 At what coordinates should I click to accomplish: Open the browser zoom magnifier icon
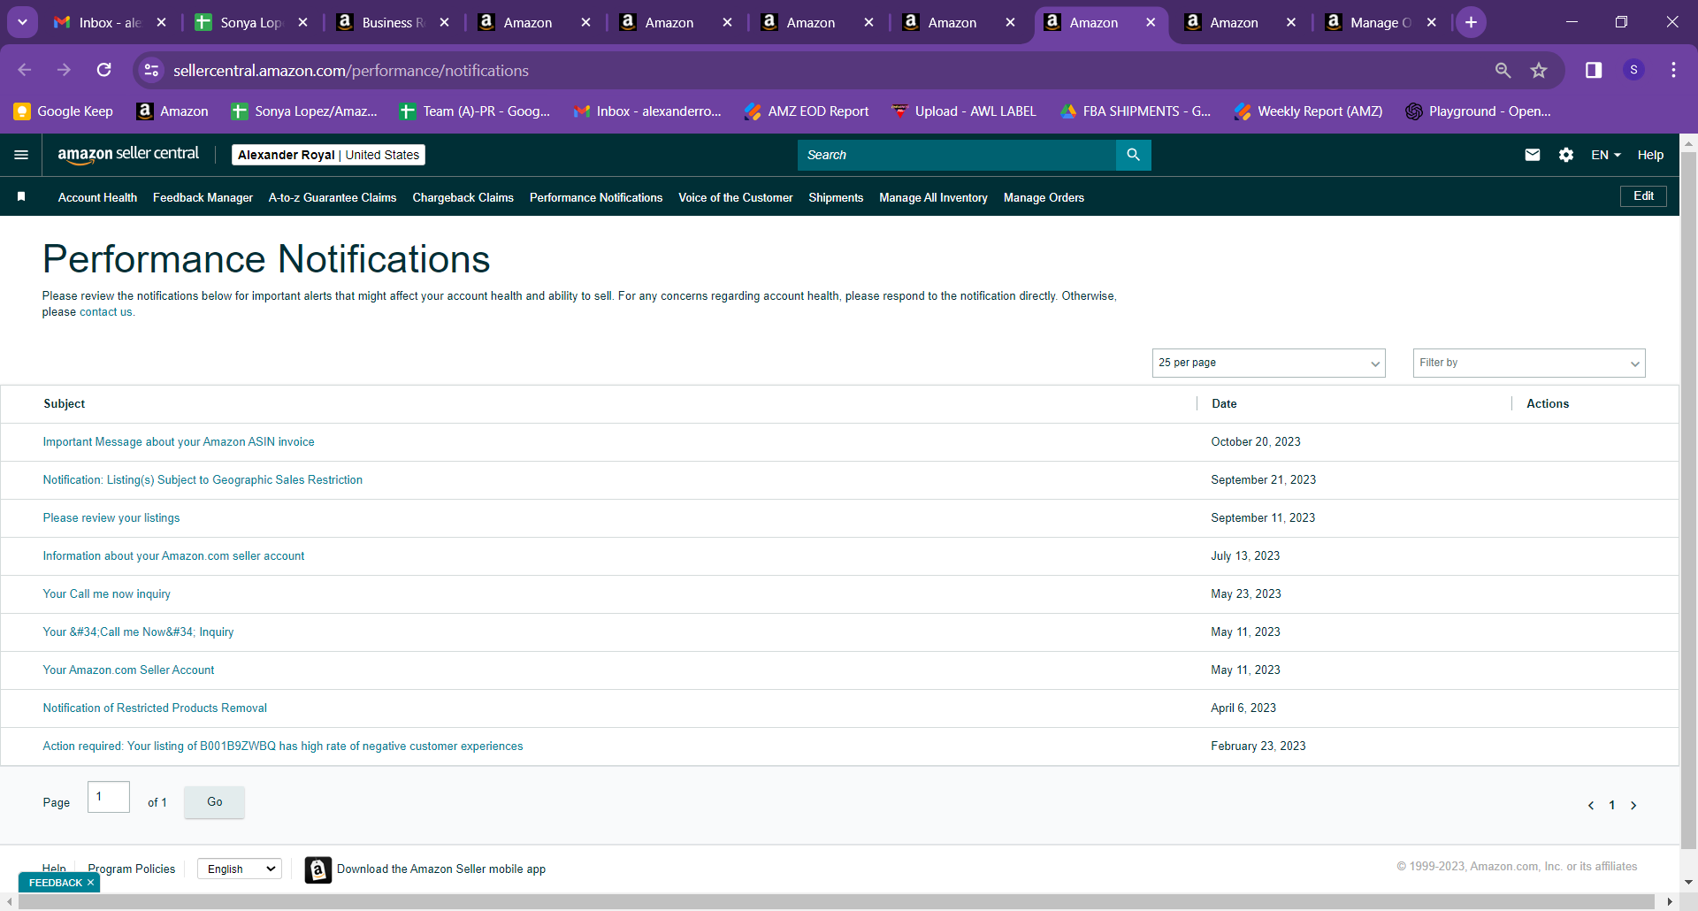[1503, 70]
